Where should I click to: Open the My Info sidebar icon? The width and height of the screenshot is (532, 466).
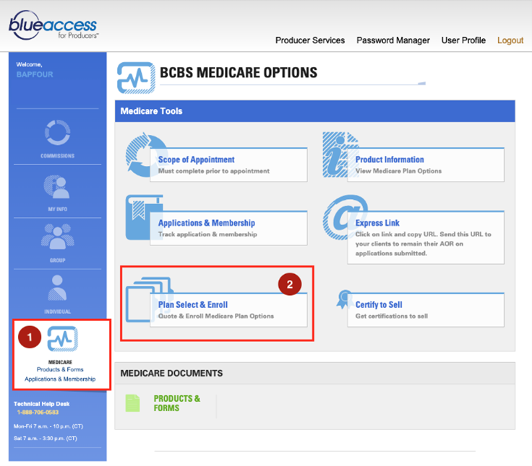[x=57, y=187]
